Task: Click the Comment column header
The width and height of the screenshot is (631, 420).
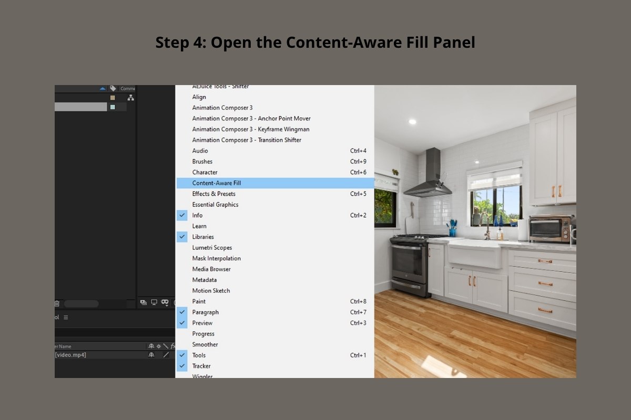Action: pyautogui.click(x=128, y=88)
